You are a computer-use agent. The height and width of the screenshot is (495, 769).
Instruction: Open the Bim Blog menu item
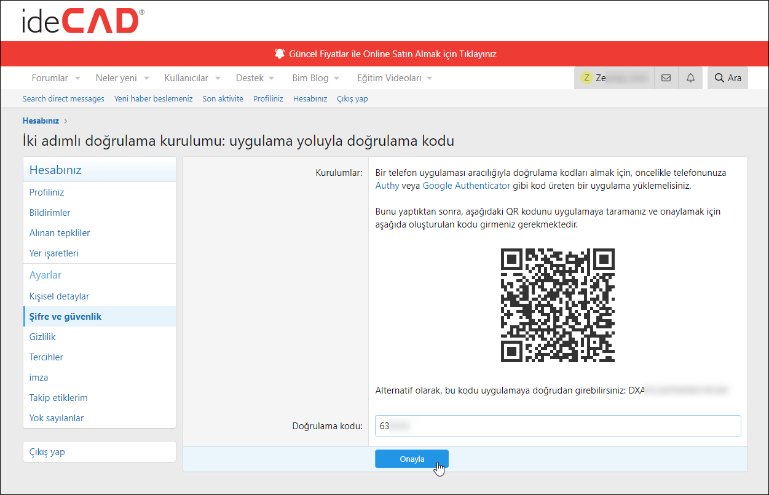point(310,78)
